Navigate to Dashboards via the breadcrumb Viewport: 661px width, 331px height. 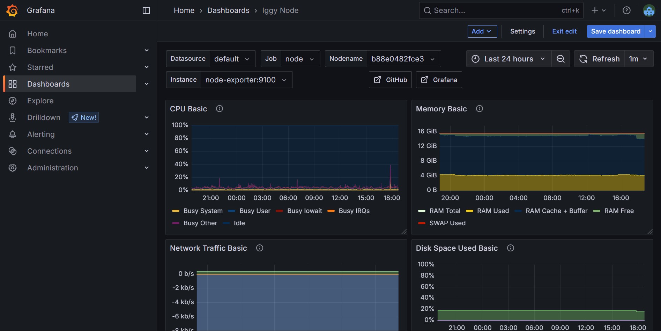coord(228,10)
